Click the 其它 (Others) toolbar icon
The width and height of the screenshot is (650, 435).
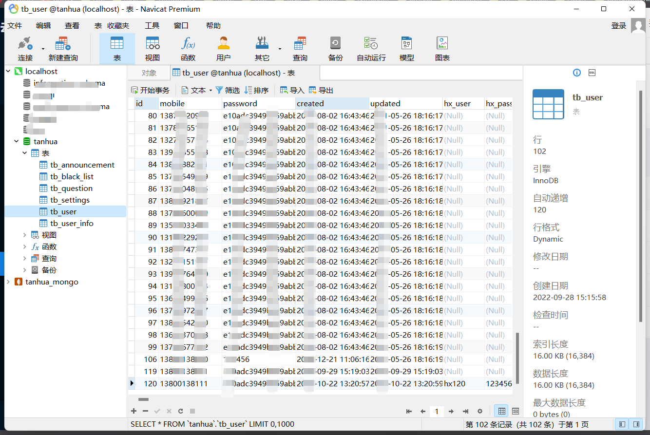(262, 49)
